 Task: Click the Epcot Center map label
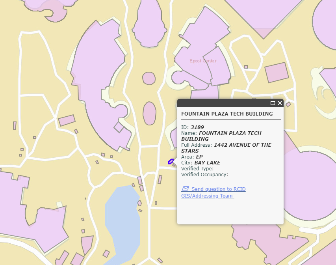pyautogui.click(x=202, y=61)
